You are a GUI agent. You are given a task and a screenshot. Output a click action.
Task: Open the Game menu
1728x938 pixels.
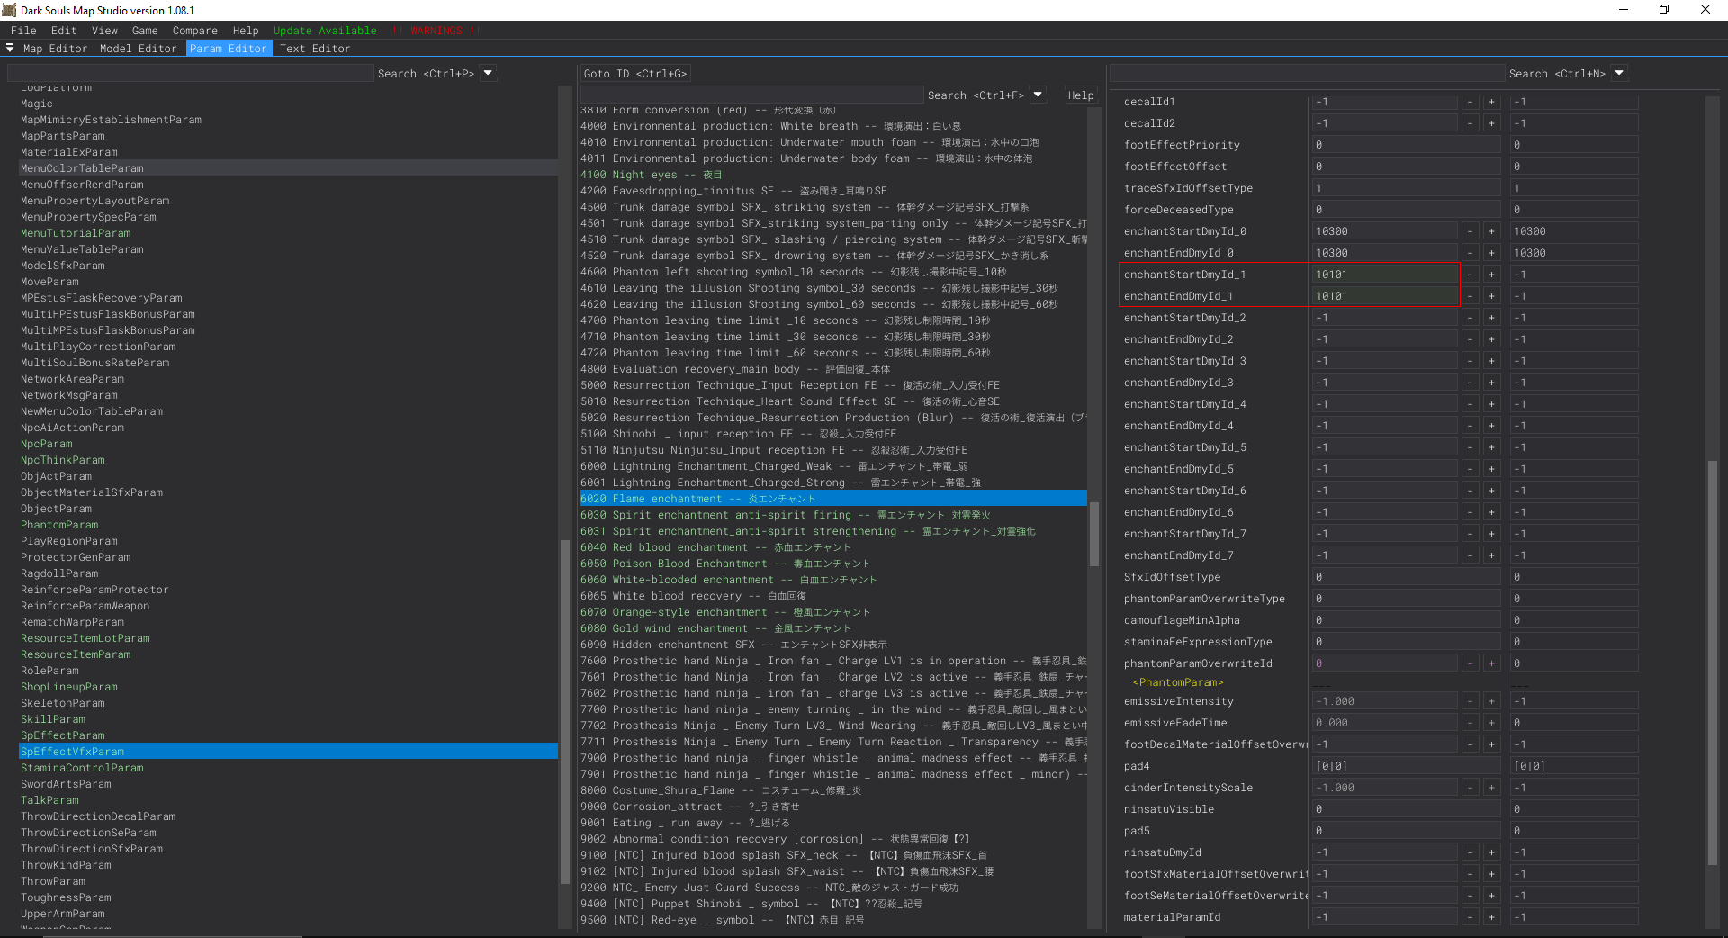145,31
